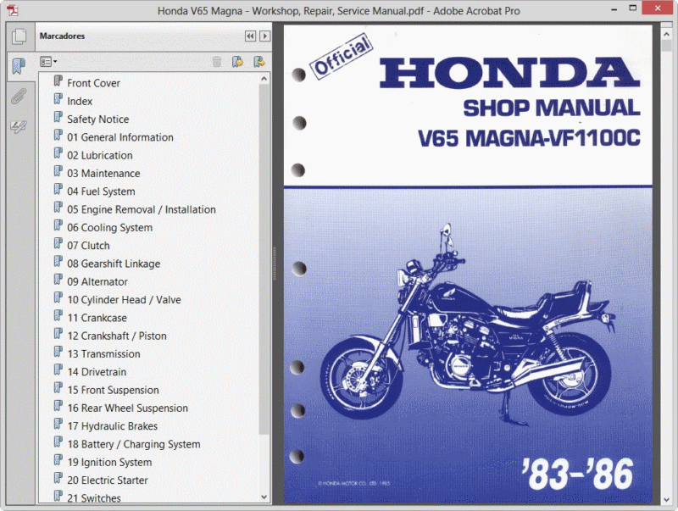Go to 04 Fuel System
678x511 pixels.
coord(101,192)
